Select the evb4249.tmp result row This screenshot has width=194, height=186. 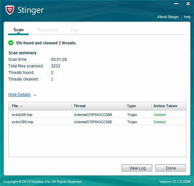coord(97,115)
